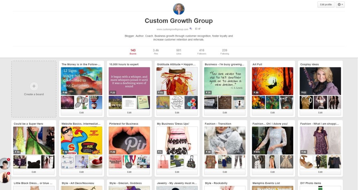Open Fashion - Transition fur scarf cover

(x=225, y=140)
